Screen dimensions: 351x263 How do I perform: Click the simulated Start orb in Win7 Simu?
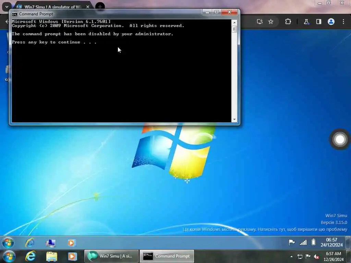8,243
